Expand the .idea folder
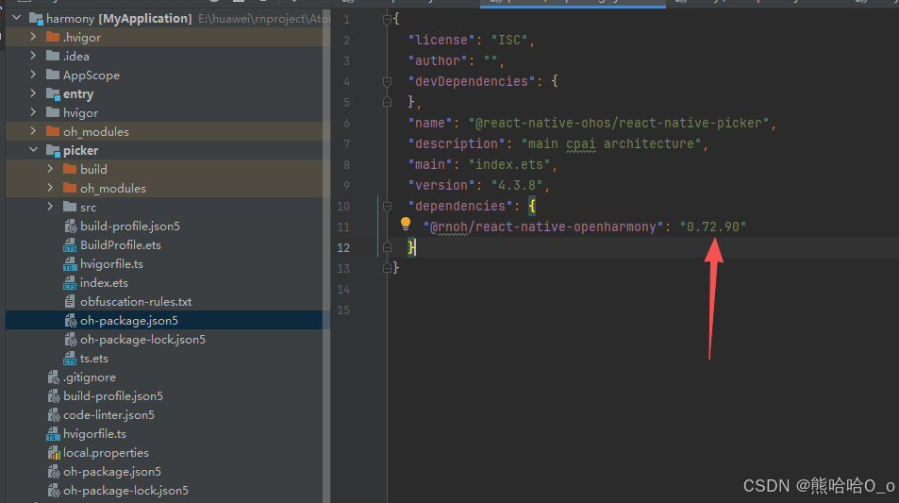Viewport: 899px width, 503px height. 33,56
